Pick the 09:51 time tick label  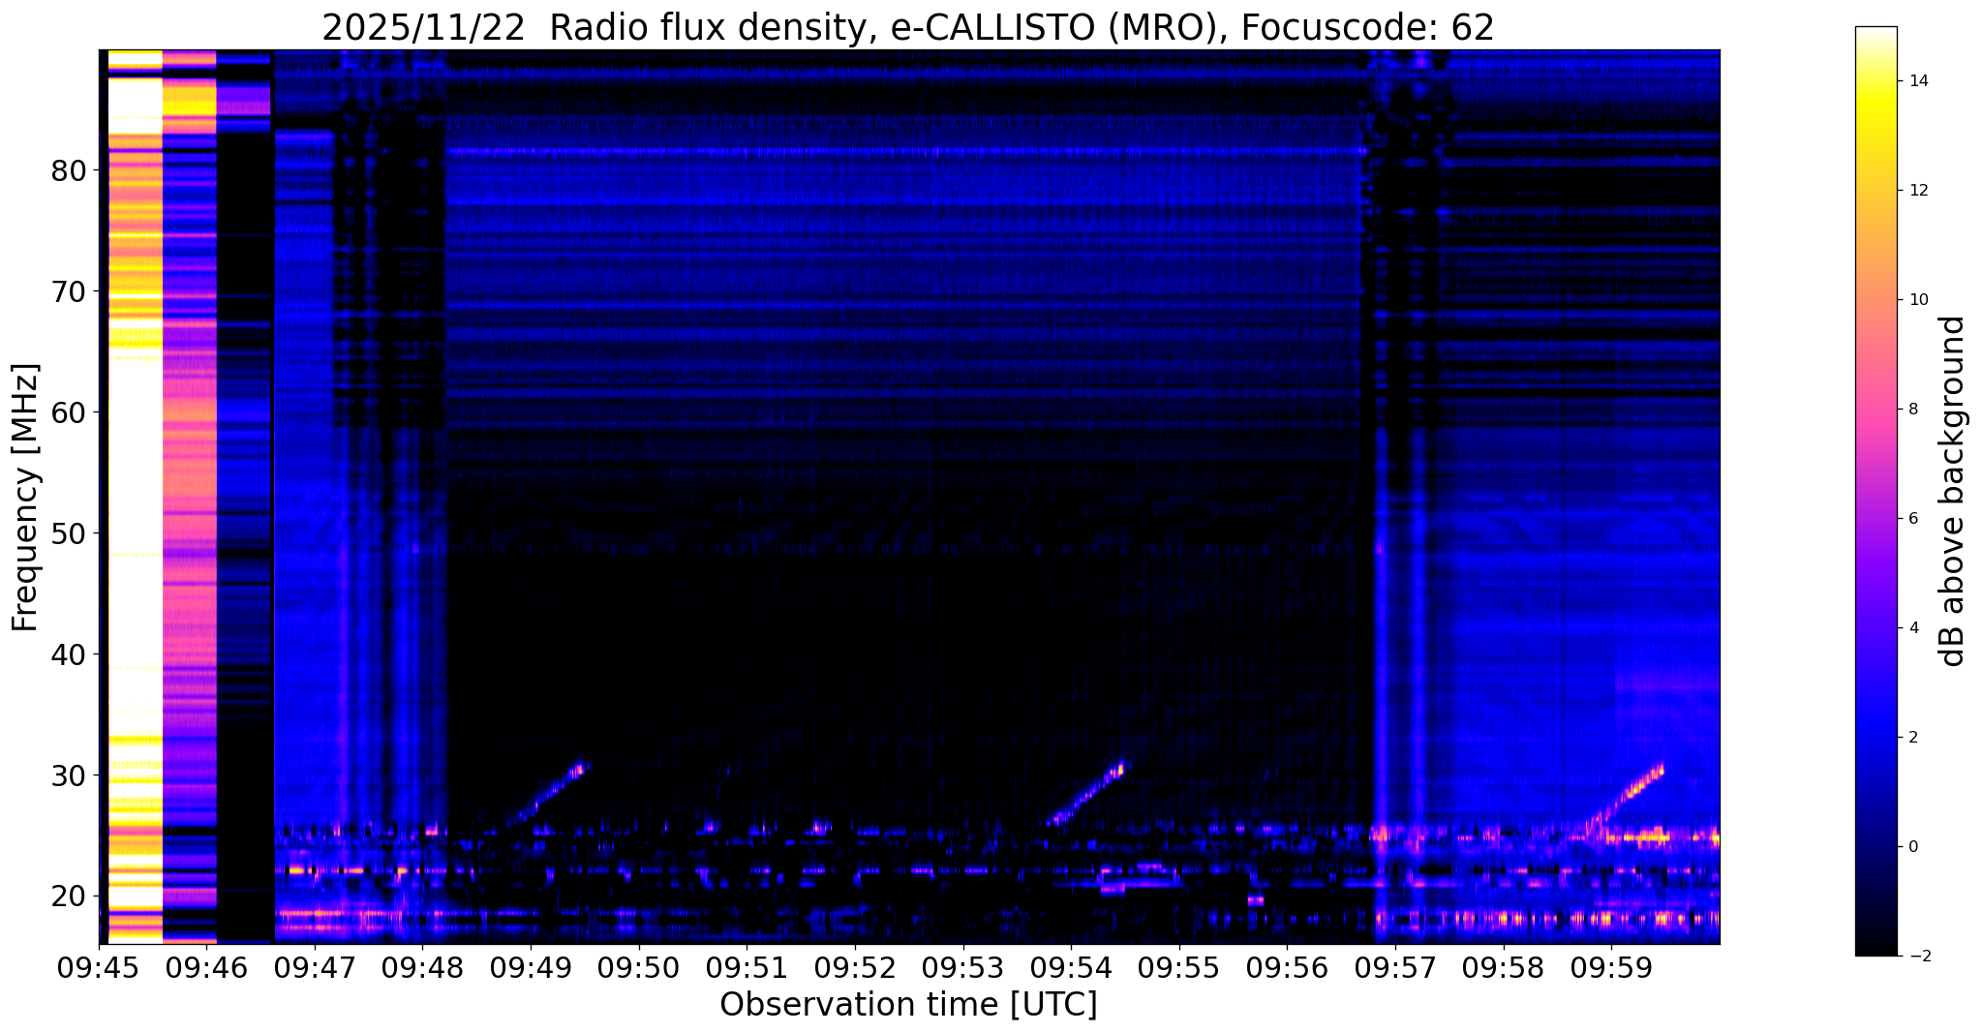(747, 968)
